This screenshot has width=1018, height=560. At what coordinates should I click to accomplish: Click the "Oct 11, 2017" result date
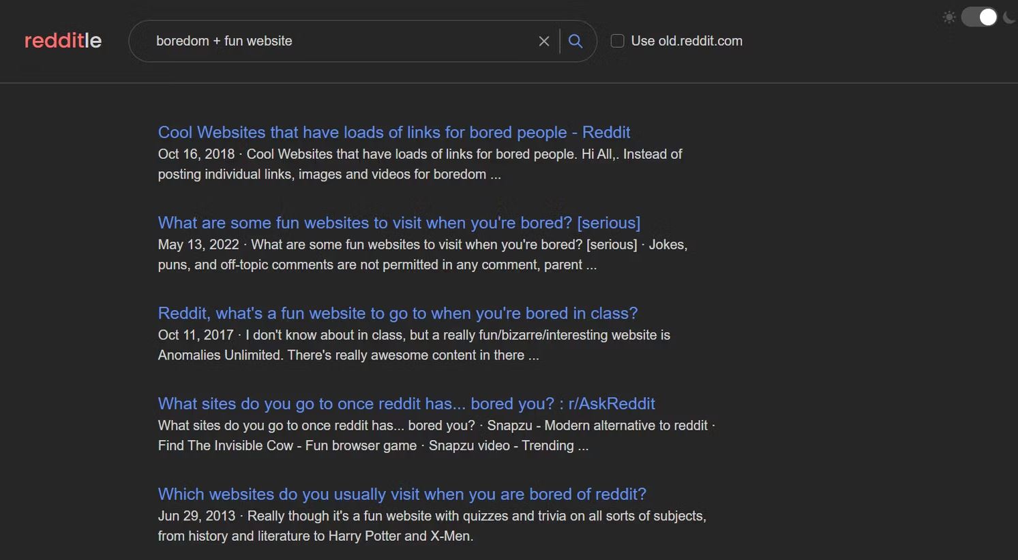point(196,335)
